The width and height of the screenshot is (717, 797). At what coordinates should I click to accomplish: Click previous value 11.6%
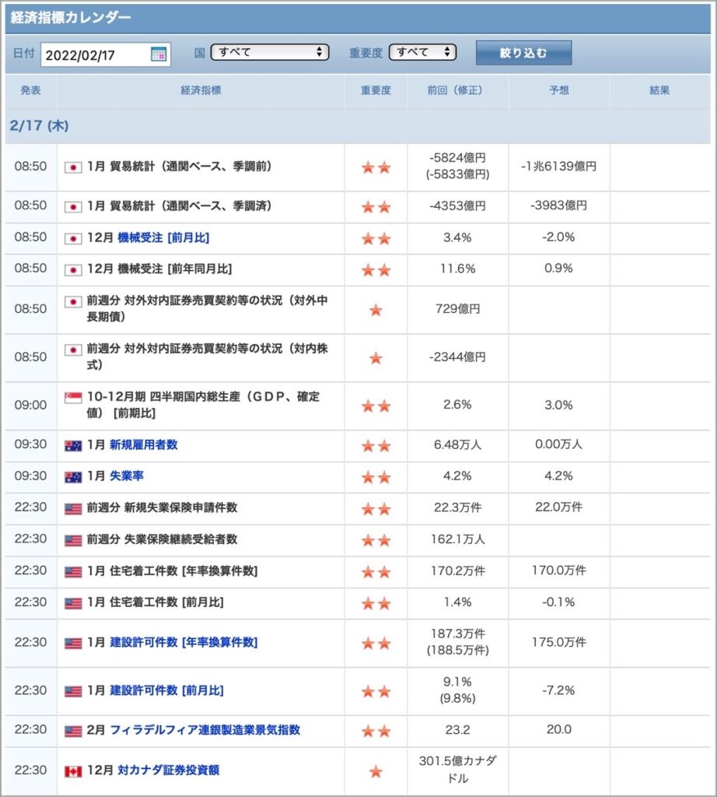click(x=457, y=269)
